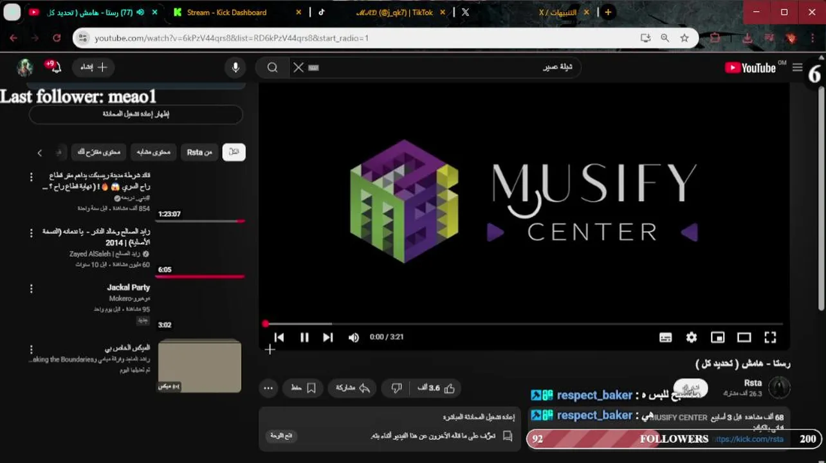Switch to the X browser tab
Viewport: 826px width, 463px height.
coord(465,12)
